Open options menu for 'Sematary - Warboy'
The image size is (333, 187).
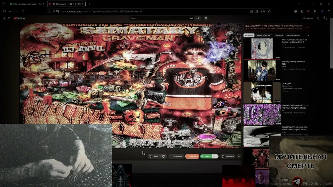pos(310,62)
